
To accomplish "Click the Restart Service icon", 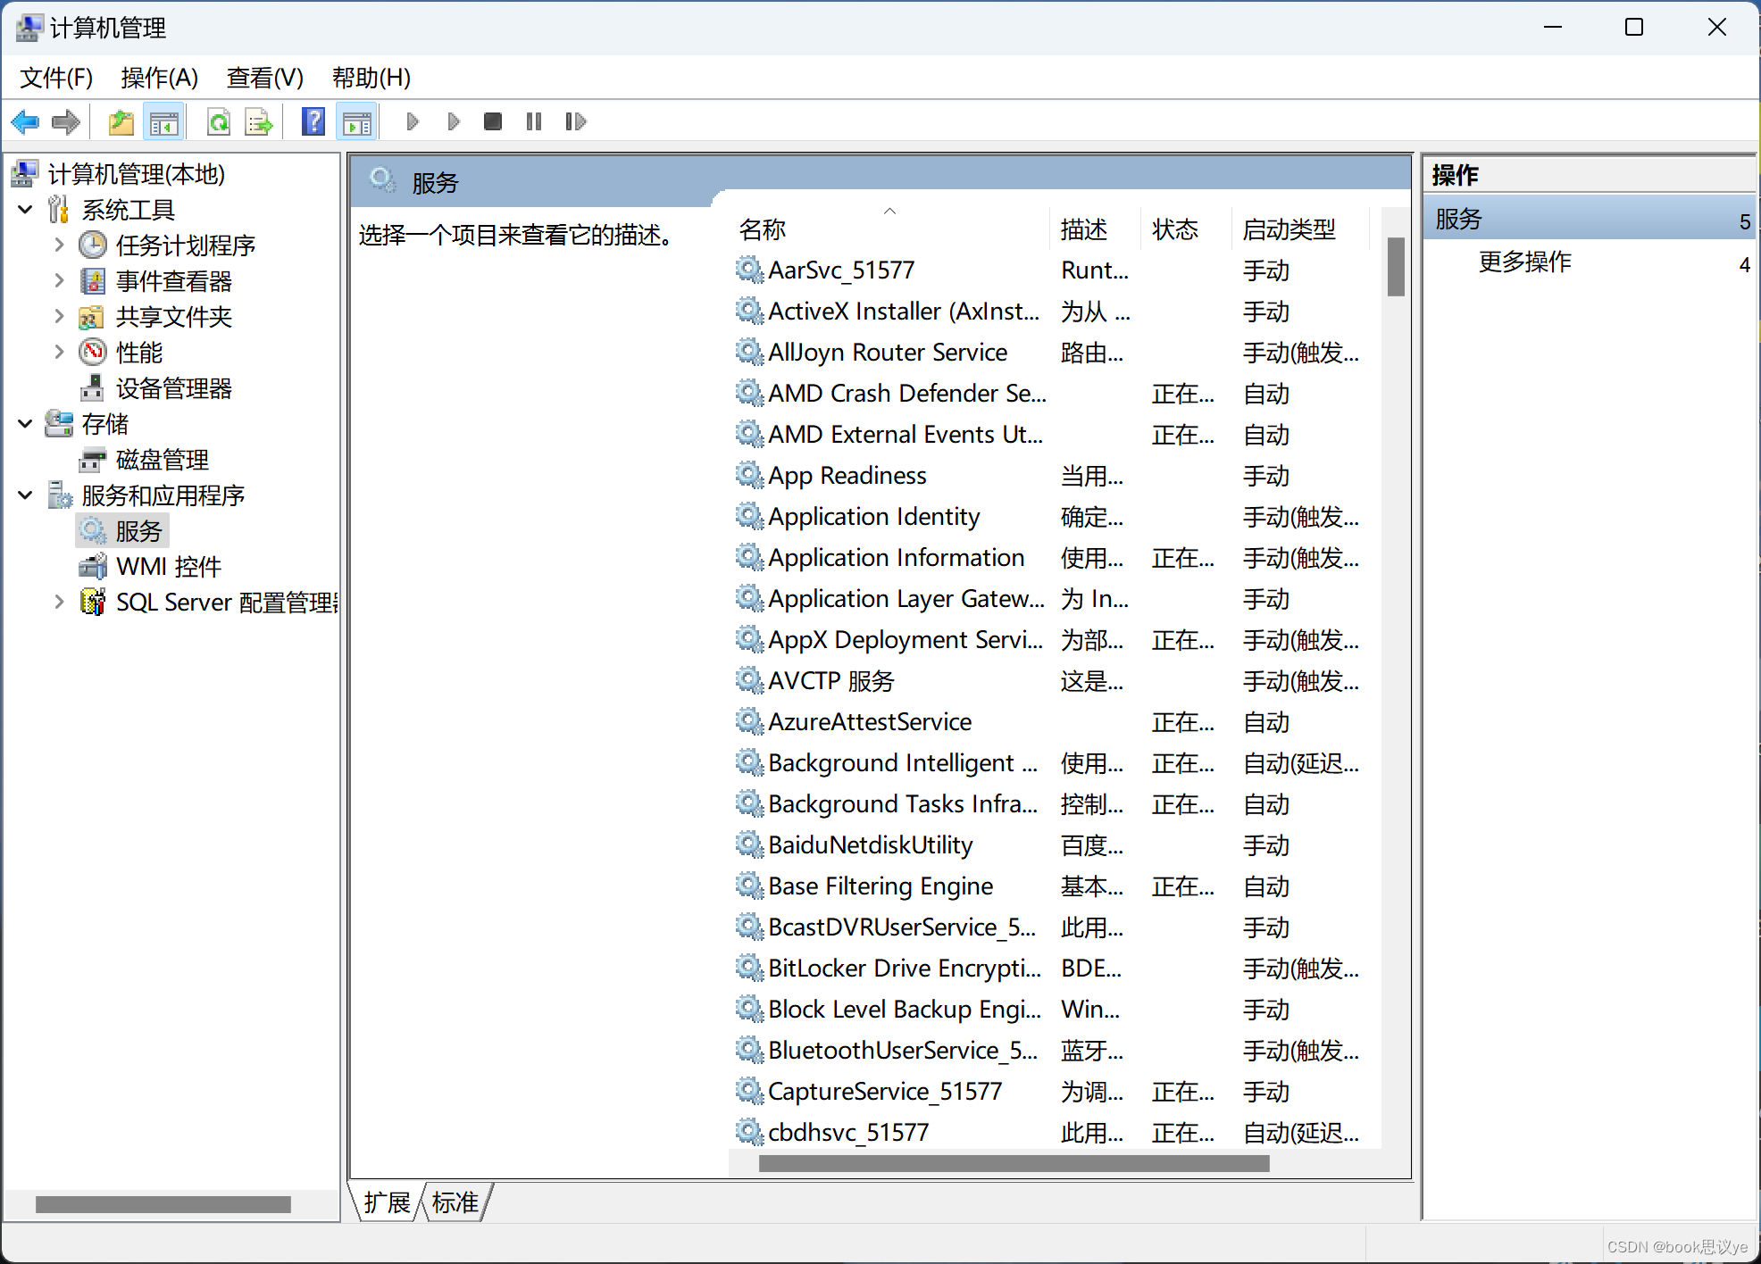I will pos(574,121).
